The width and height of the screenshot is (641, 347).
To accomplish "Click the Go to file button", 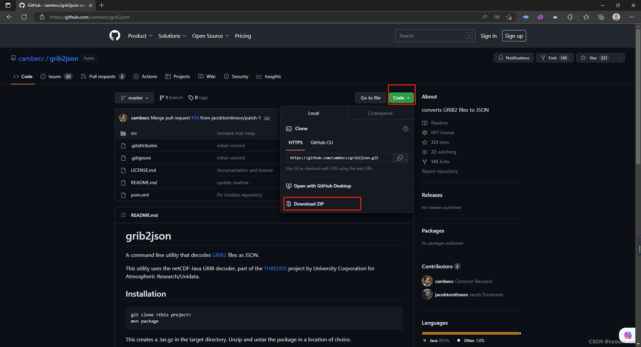I will click(x=371, y=98).
